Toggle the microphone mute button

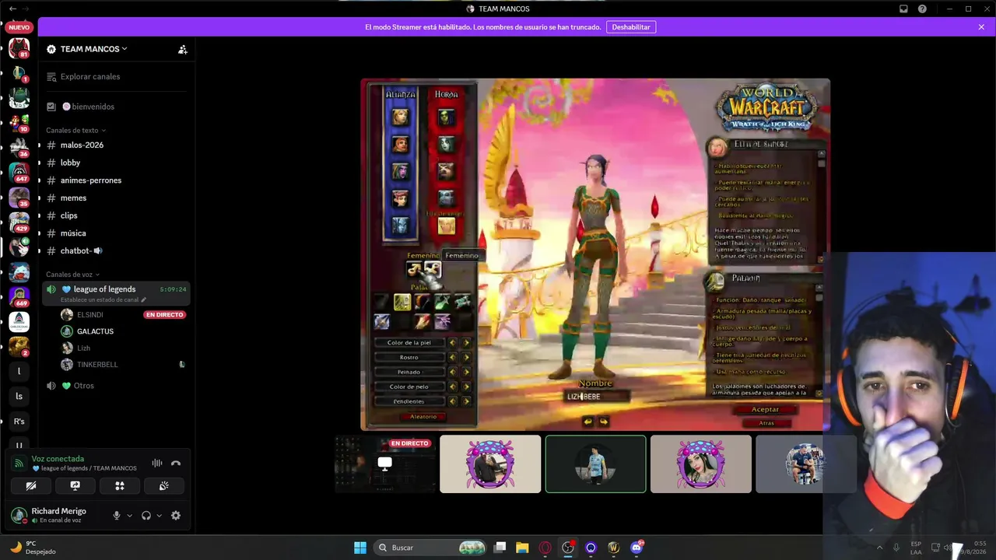117,515
